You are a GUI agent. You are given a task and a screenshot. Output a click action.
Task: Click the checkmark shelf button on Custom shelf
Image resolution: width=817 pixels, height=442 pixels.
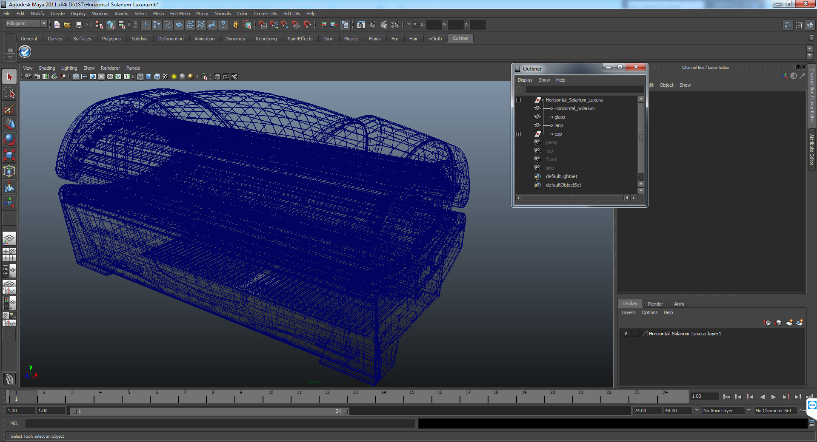coord(25,52)
